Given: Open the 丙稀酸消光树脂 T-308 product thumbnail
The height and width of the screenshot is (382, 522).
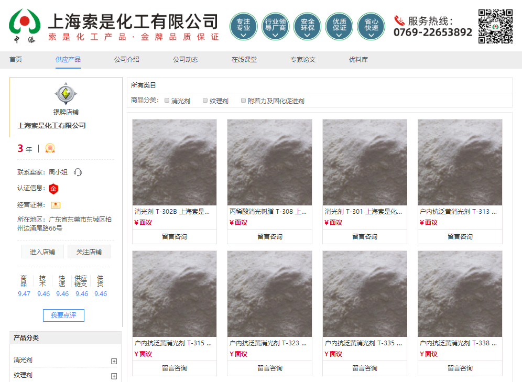Looking at the screenshot, I should [x=270, y=162].
